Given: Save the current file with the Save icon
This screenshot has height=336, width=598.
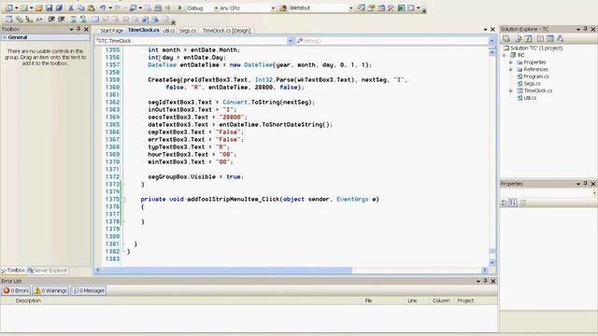Looking at the screenshot, I should (49, 7).
